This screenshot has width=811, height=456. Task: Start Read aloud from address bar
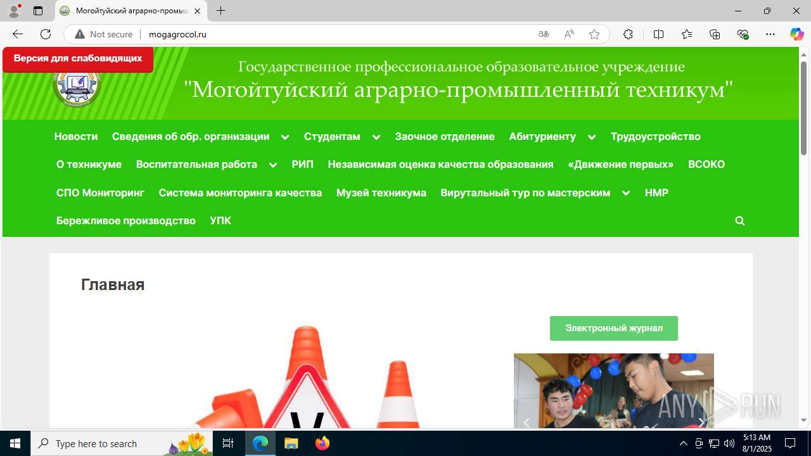(569, 34)
